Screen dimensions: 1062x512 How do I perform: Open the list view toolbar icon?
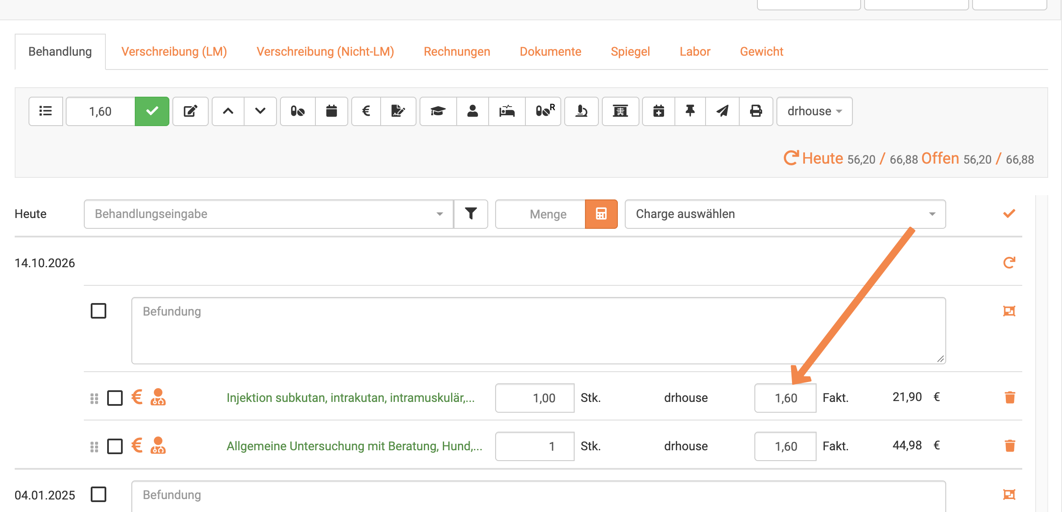pos(46,111)
